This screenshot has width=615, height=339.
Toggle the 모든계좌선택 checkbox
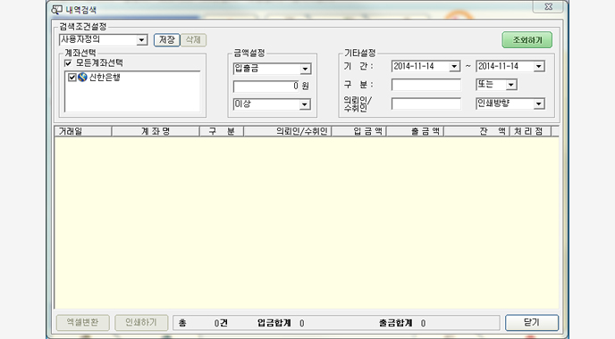[x=68, y=63]
